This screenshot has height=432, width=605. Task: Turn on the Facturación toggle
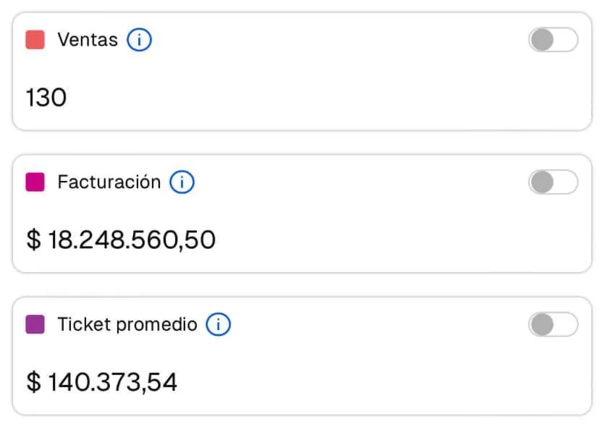click(x=553, y=182)
